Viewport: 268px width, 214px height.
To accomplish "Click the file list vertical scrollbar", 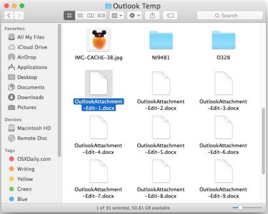I will 263,141.
